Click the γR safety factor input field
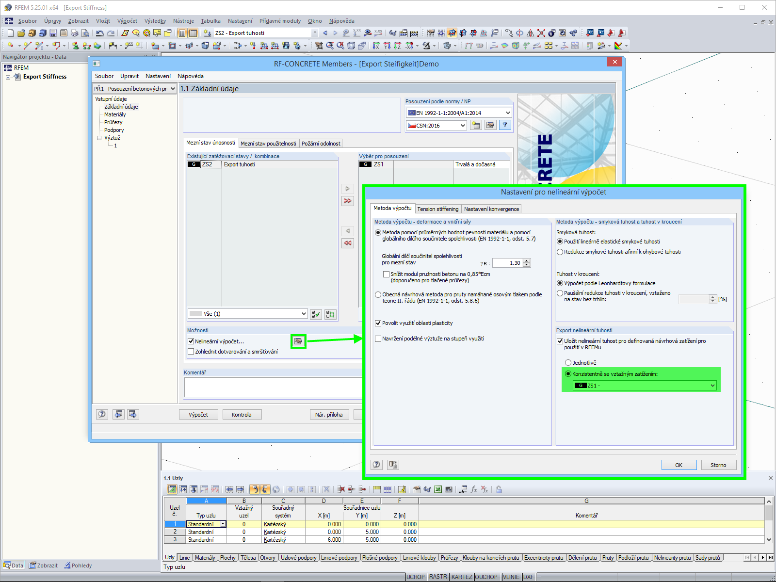Screen dimensions: 776x582 (x=507, y=263)
